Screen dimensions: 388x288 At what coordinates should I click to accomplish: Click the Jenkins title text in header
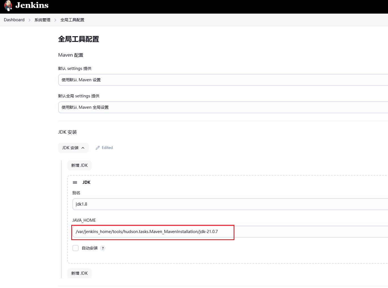[32, 5]
